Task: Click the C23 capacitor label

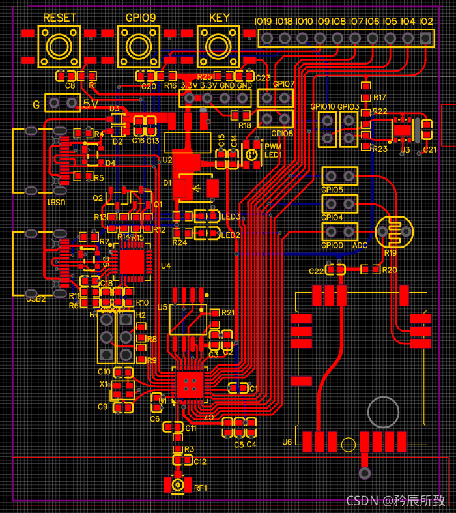Action: point(263,78)
